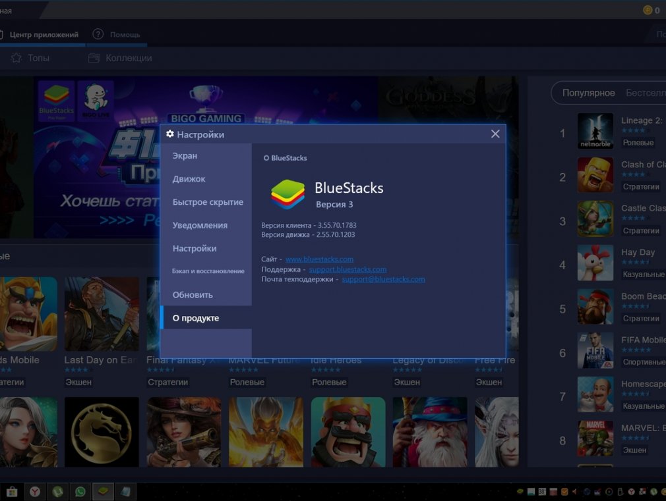Image resolution: width=666 pixels, height=501 pixels.
Task: Switch to Центр приложений tab
Action: click(44, 34)
